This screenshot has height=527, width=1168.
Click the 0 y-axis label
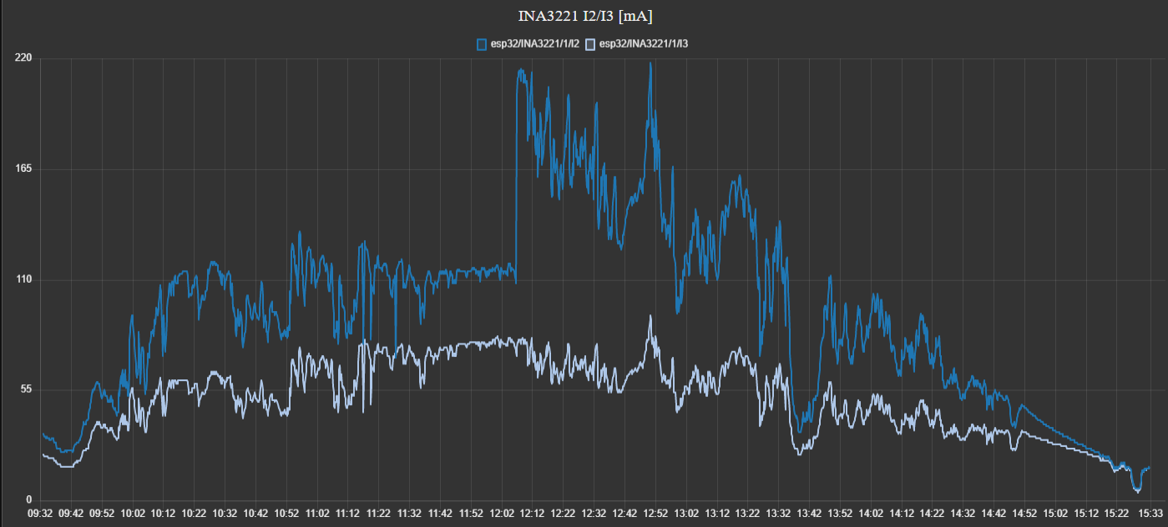click(x=28, y=500)
